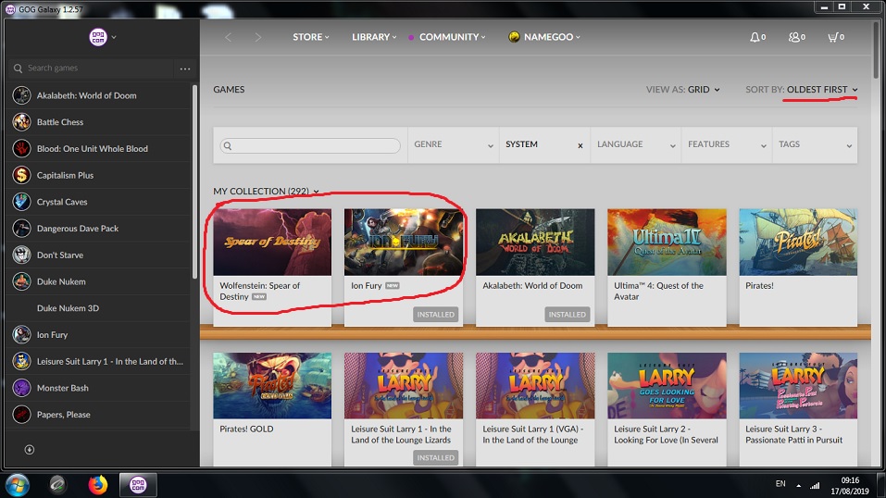The width and height of the screenshot is (886, 498).
Task: Click the Dangerous Dave Pack icon
Action: [21, 229]
